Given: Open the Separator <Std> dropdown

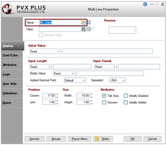Looking at the screenshot, I should point(117,80).
